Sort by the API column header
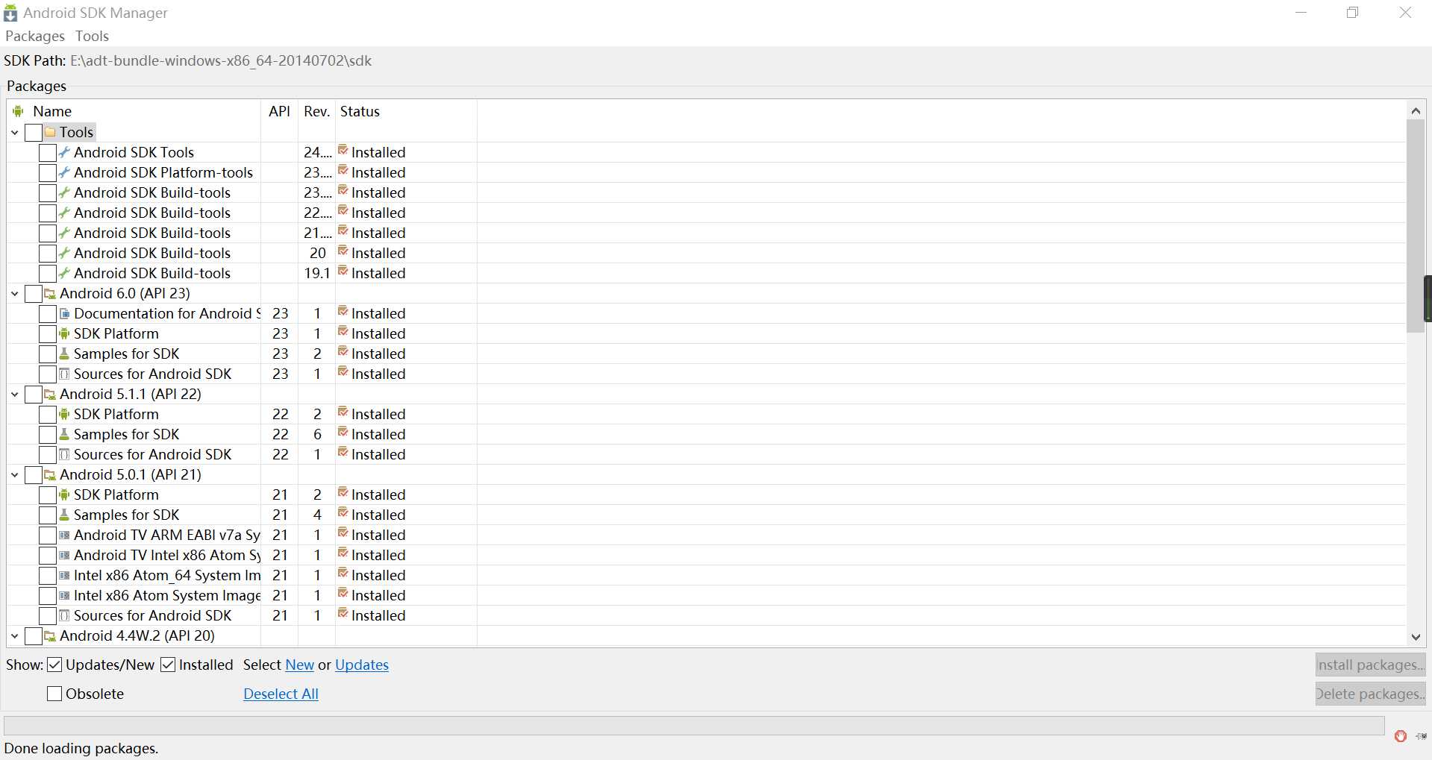The width and height of the screenshot is (1432, 760). [x=279, y=111]
